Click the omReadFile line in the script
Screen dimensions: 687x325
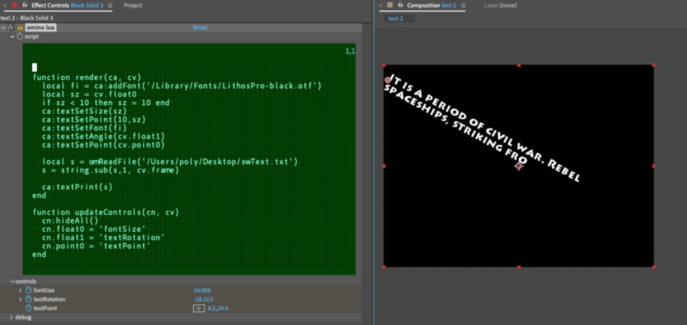pyautogui.click(x=170, y=162)
